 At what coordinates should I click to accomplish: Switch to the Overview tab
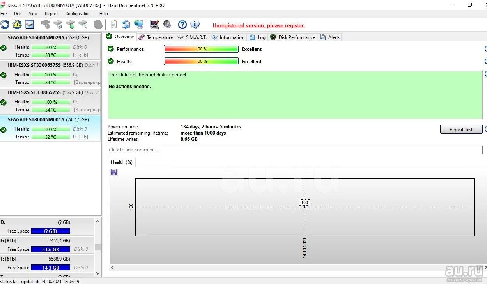pos(120,37)
